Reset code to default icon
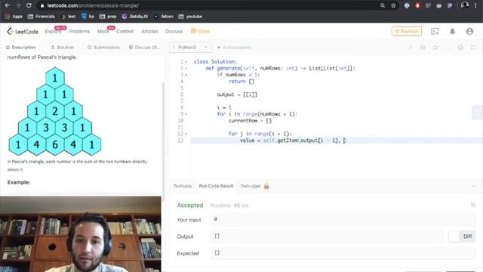This screenshot has width=483, height=272. pos(435,47)
